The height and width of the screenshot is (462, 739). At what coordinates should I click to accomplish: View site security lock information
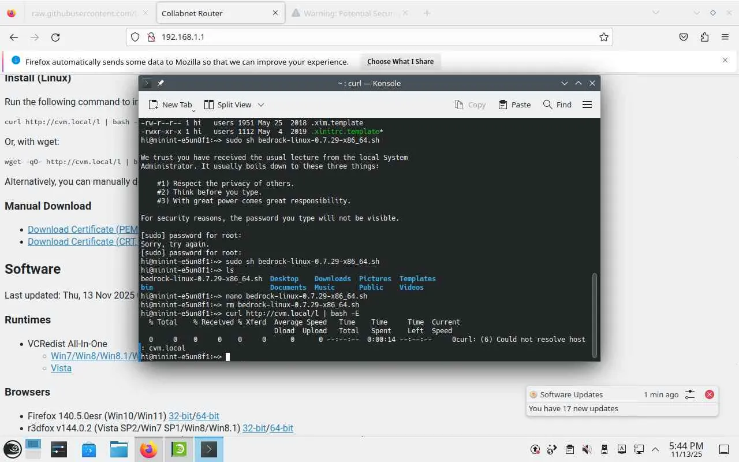(151, 37)
